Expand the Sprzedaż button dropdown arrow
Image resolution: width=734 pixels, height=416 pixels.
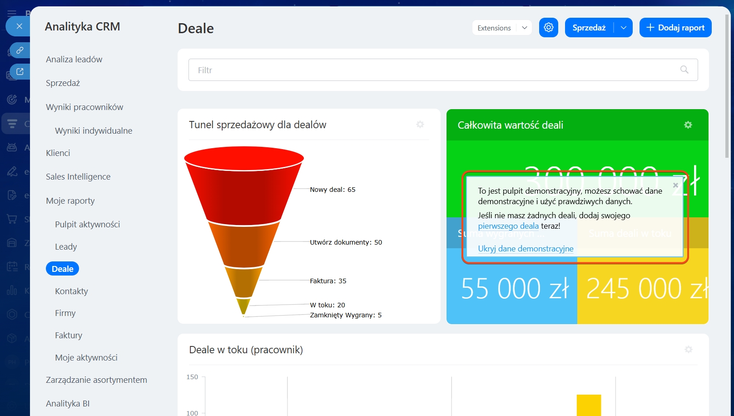point(623,28)
